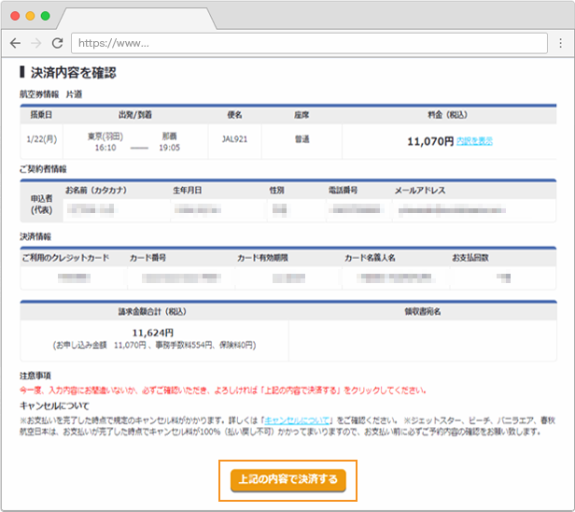Click the red 注意事項 warning text
Viewport: 575px width, 512px height.
223,390
